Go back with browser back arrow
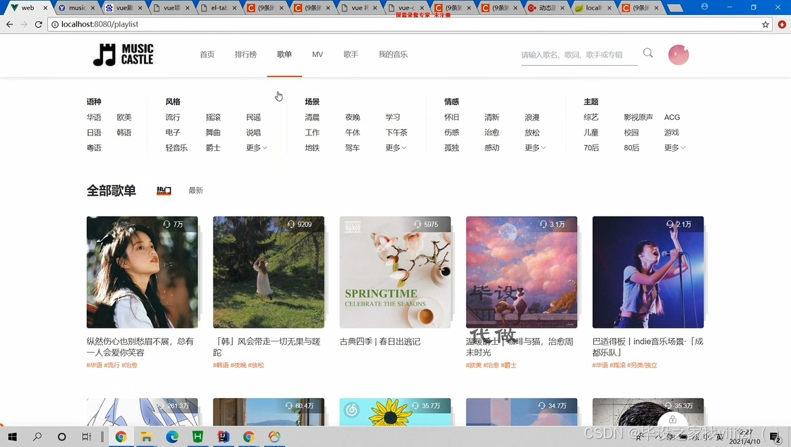The height and width of the screenshot is (447, 791). tap(9, 24)
